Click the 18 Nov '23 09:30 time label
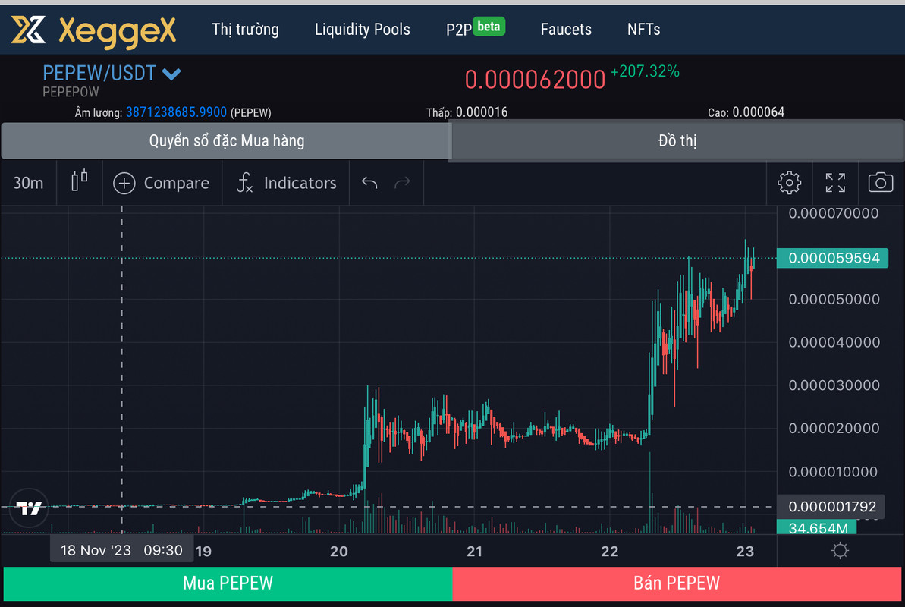Screen dimensions: 905x607 tap(122, 550)
